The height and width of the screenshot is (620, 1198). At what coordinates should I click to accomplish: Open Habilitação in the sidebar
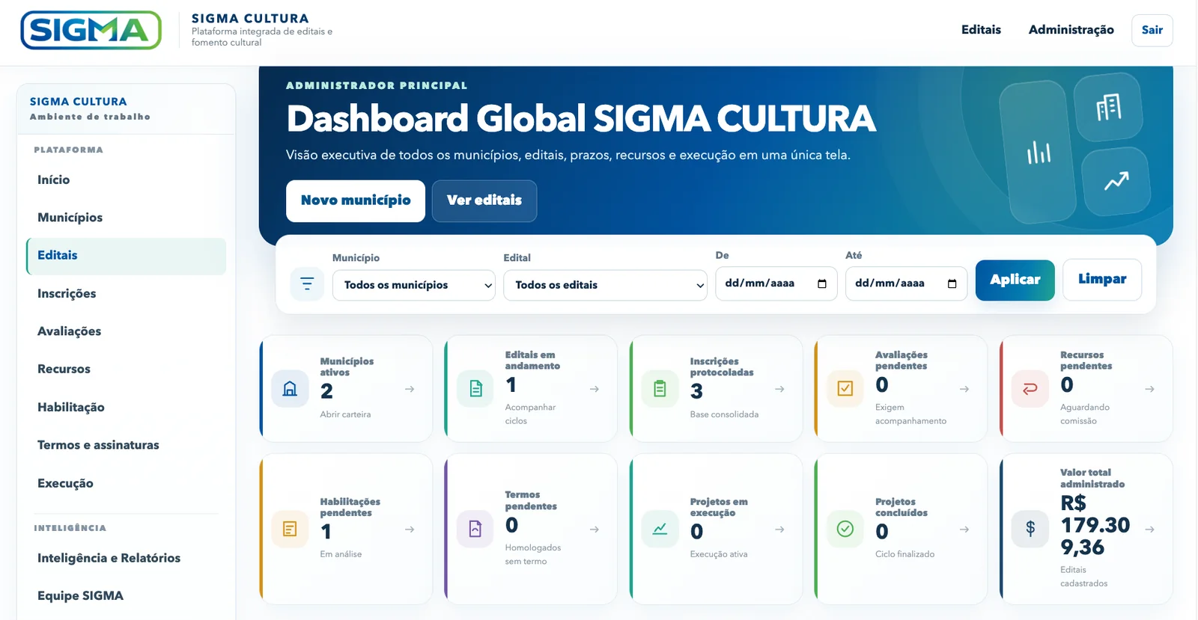tap(126, 408)
